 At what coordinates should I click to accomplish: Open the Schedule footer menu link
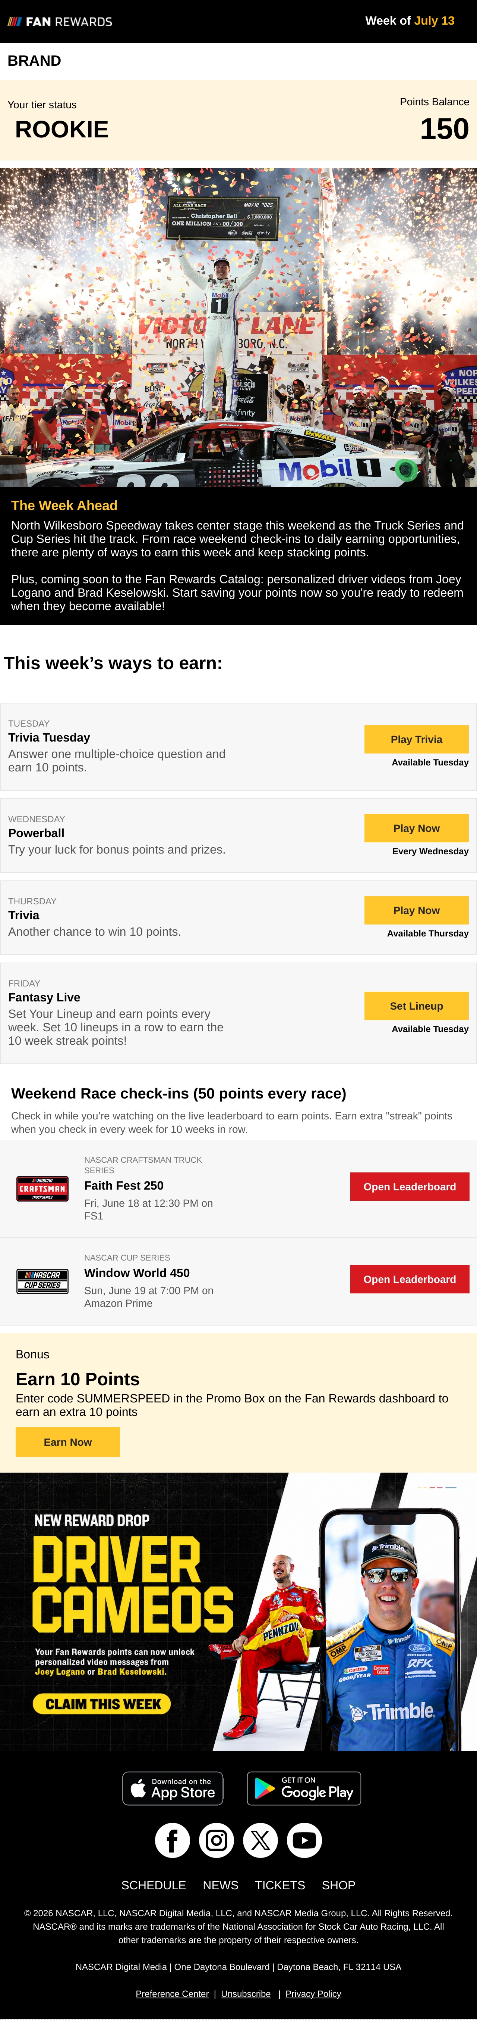pyautogui.click(x=154, y=1885)
